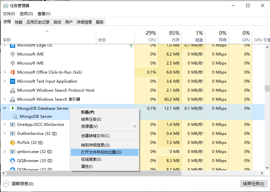This screenshot has width=270, height=192.
Task: Switch to the 性能 tab
Action: click(19, 22)
